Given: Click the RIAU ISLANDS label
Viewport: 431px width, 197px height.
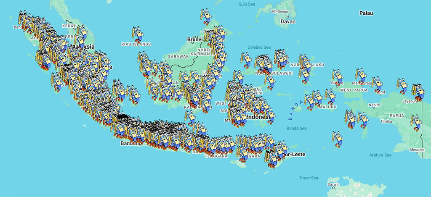Looking at the screenshot, I should [x=136, y=44].
